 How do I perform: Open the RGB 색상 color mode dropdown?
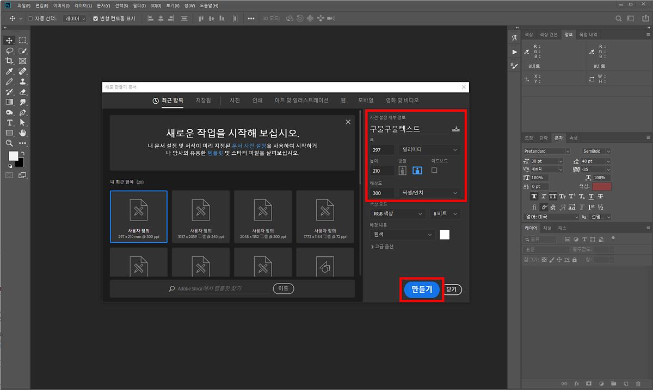[397, 214]
